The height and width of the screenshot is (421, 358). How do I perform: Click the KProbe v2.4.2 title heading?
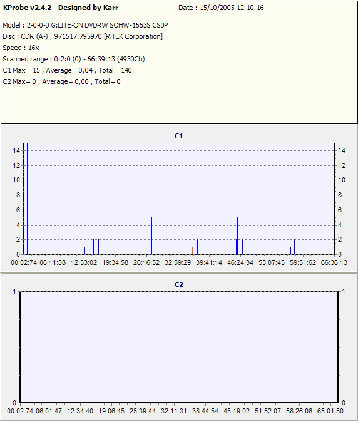[x=61, y=8]
